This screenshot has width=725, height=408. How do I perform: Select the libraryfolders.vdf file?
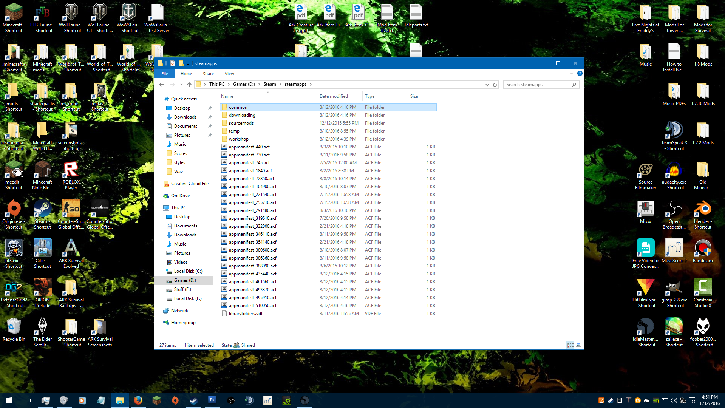tap(246, 314)
